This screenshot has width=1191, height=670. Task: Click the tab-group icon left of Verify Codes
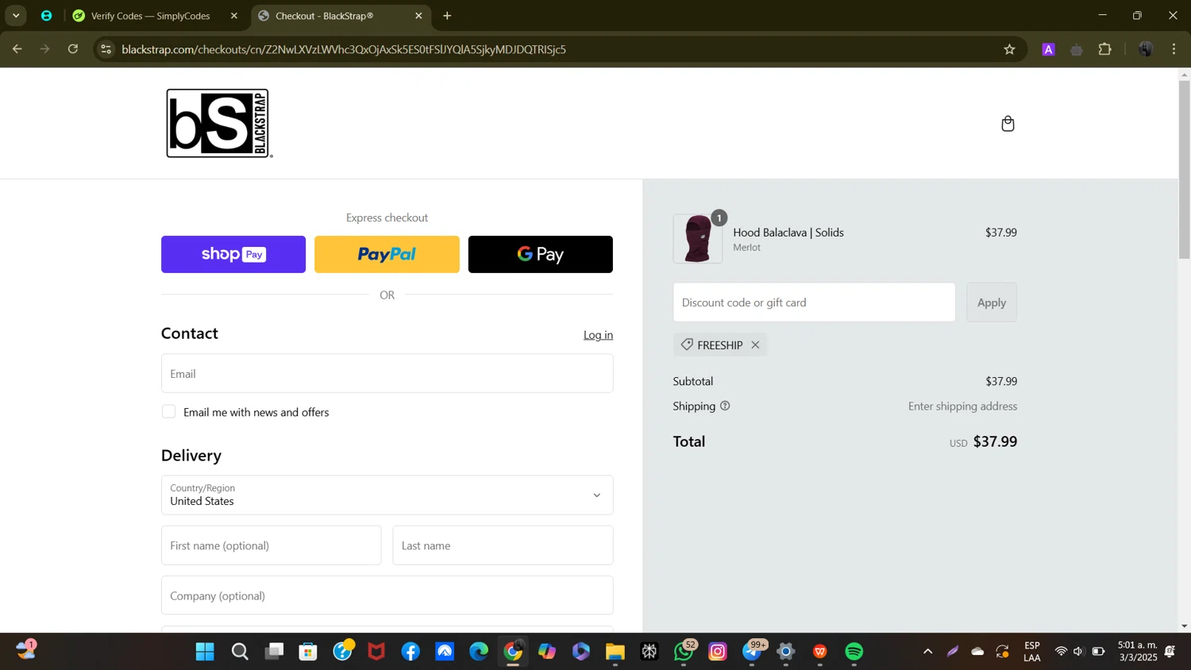(x=47, y=16)
